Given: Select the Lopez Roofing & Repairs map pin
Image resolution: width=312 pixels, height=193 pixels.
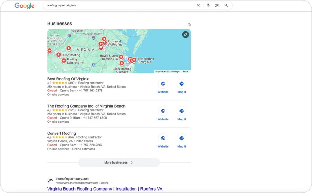Looking at the screenshot, I should pos(122,63).
